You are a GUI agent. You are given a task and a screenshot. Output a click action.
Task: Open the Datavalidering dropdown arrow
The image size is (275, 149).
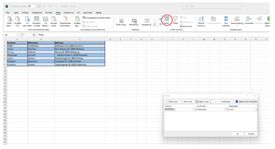coord(237,26)
